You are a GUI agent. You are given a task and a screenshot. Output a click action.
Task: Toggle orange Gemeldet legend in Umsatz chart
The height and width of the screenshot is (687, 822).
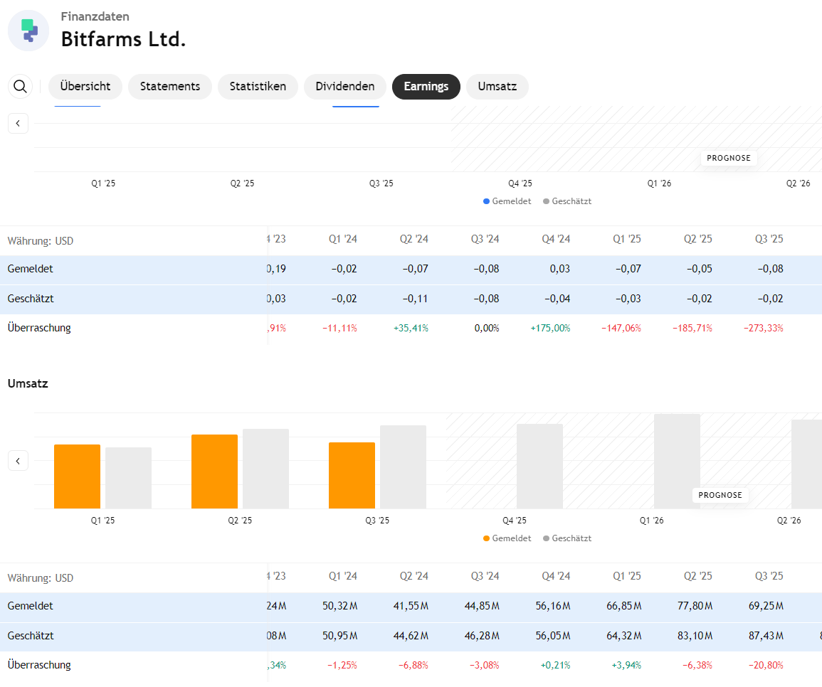pyautogui.click(x=507, y=538)
